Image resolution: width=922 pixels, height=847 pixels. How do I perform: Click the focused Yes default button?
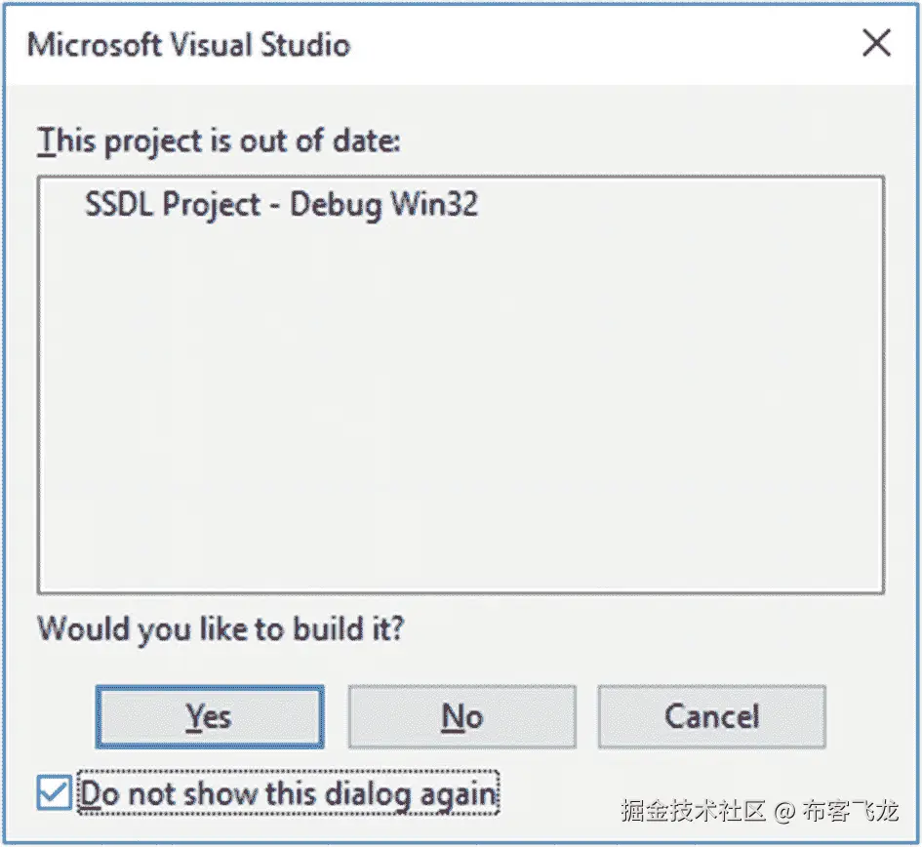point(210,716)
